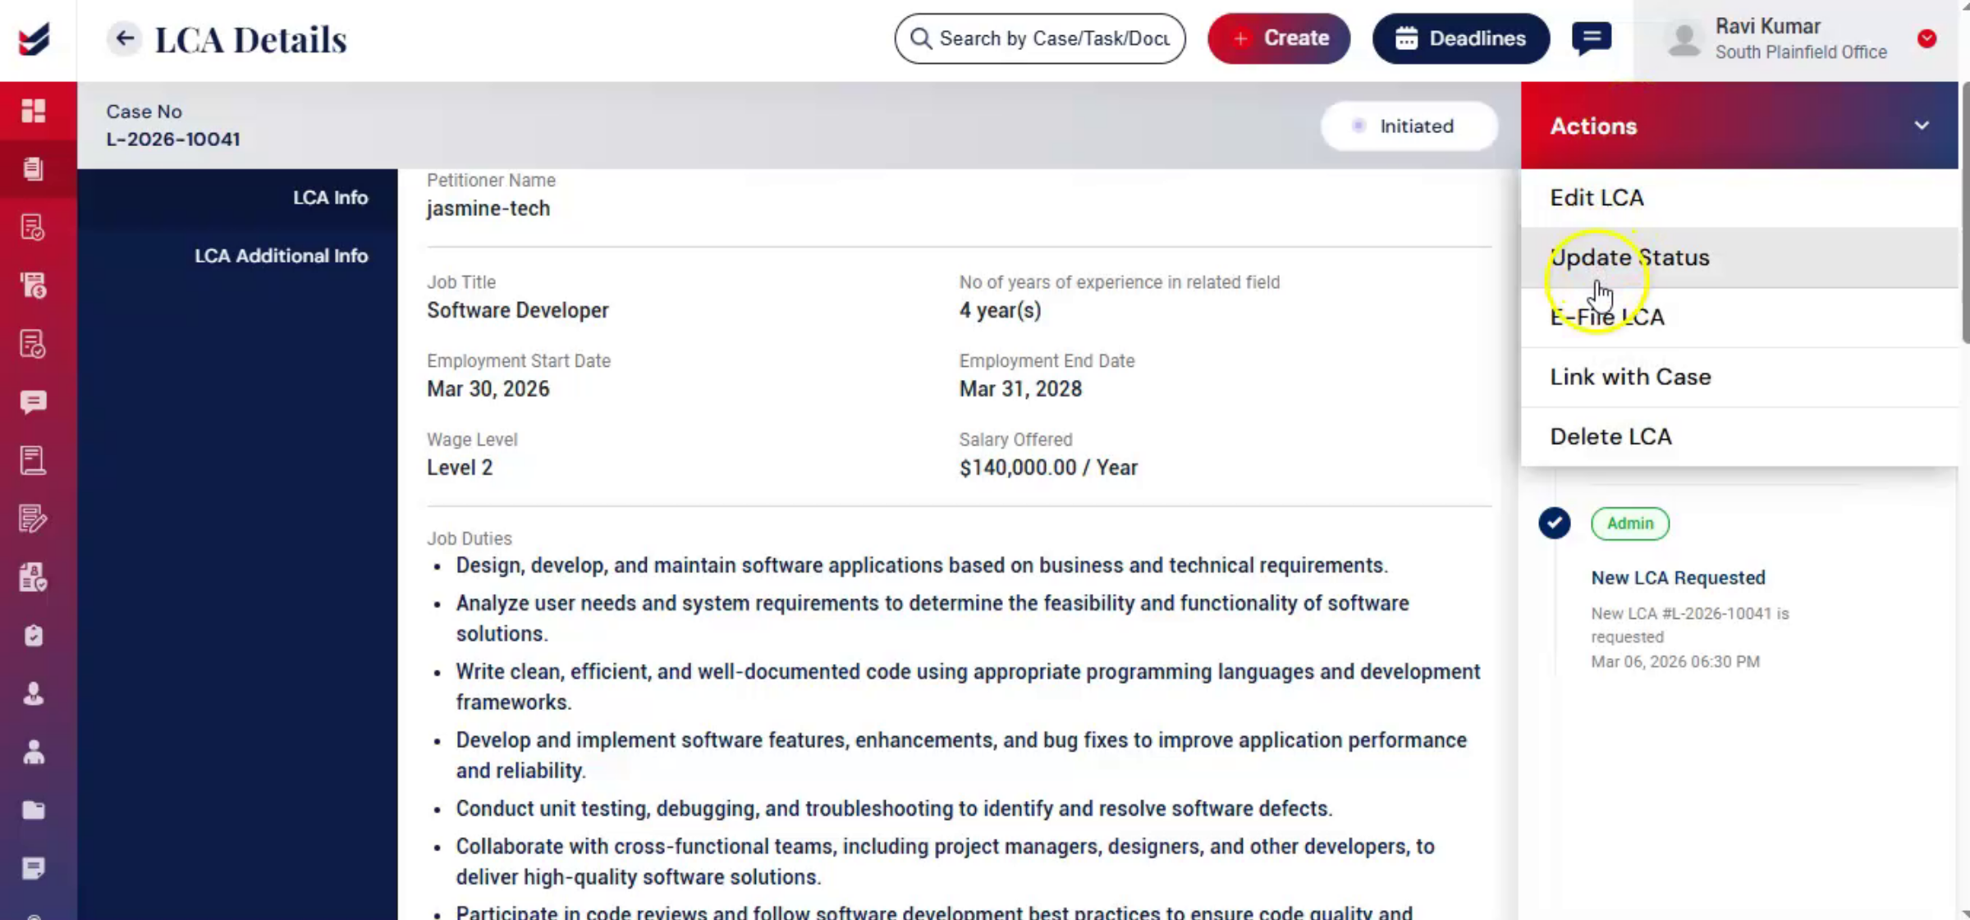Open the verified ID document icon in sidebar
The width and height of the screenshot is (1970, 920).
[x=34, y=577]
